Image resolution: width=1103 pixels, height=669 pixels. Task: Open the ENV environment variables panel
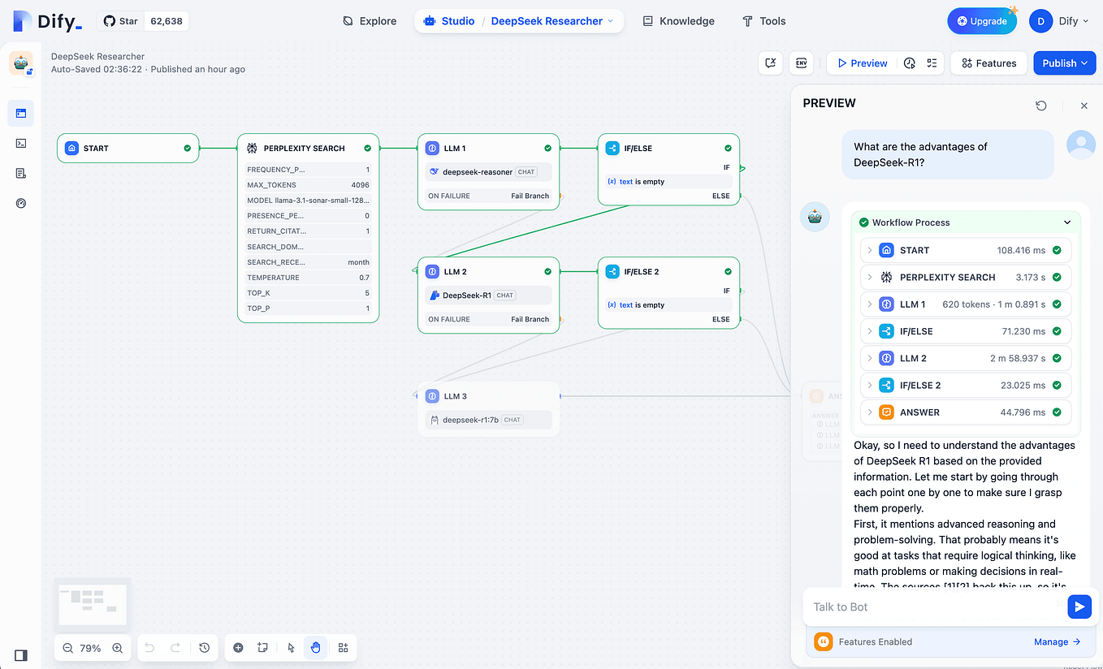(x=802, y=63)
